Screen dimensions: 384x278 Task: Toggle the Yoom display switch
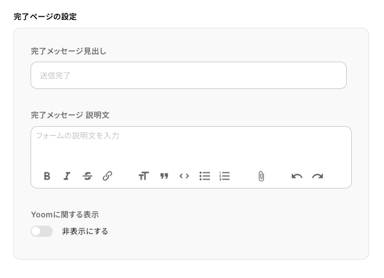pos(42,231)
